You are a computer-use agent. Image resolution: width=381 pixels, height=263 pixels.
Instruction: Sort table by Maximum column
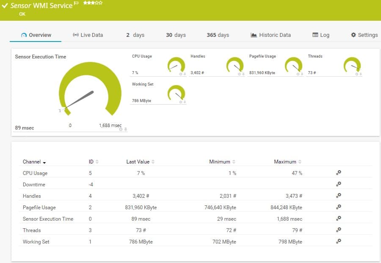(288, 162)
